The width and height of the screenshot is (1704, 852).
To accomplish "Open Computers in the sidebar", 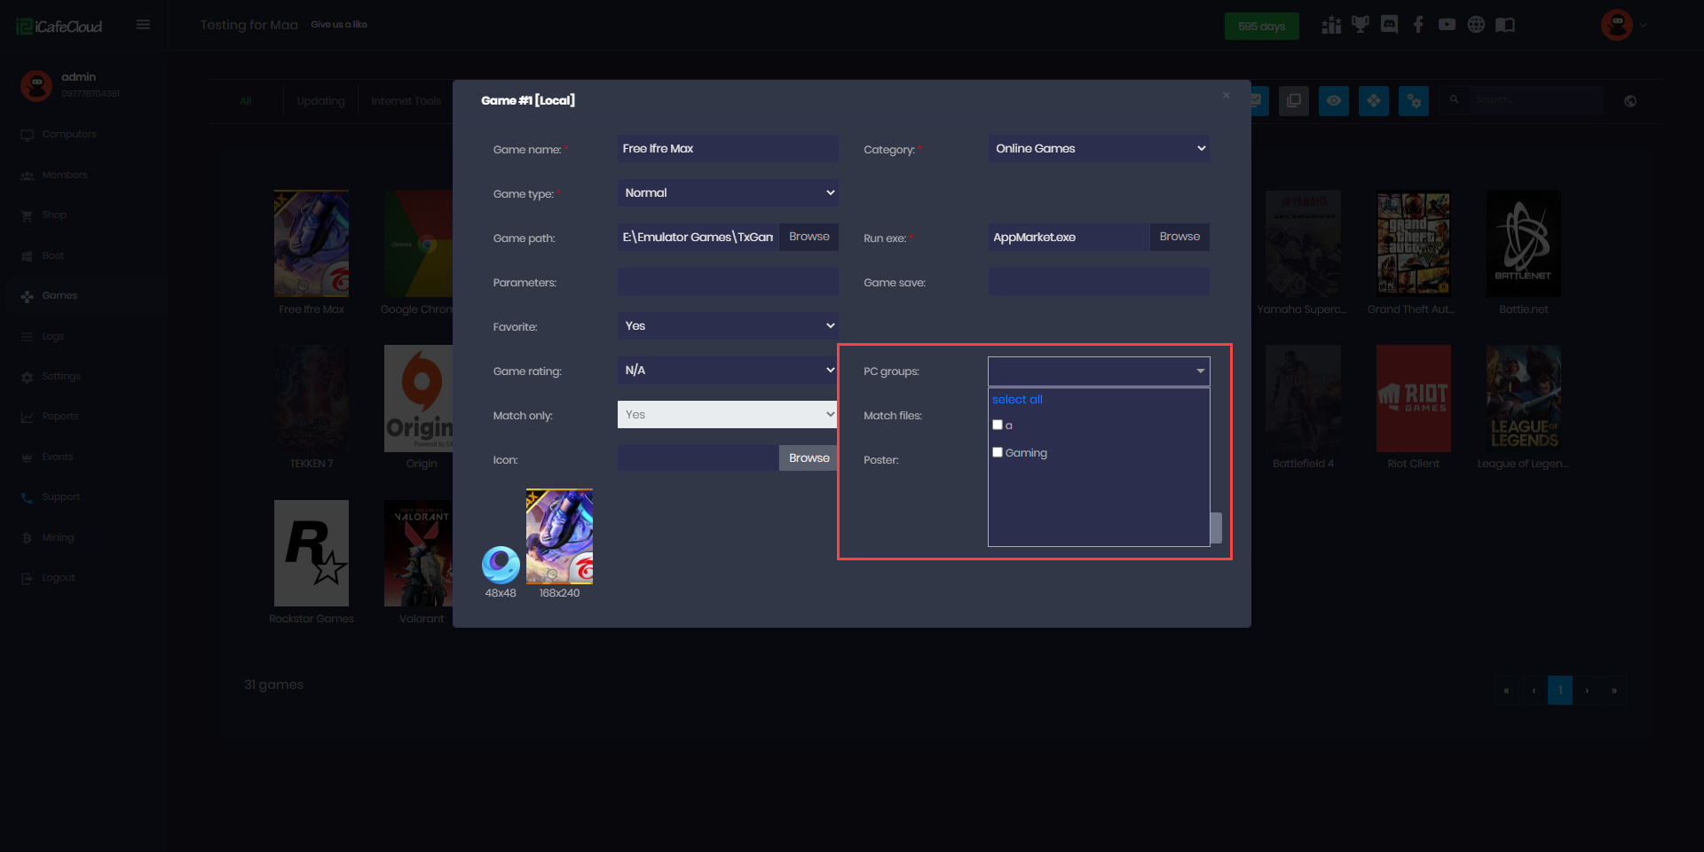I will 69,135.
